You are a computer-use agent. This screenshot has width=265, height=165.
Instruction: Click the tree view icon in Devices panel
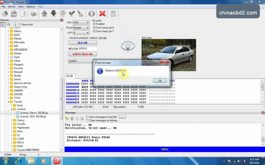tap(3, 24)
